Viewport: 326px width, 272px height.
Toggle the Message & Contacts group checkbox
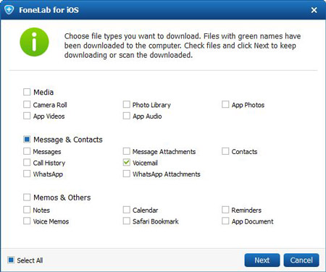point(27,139)
